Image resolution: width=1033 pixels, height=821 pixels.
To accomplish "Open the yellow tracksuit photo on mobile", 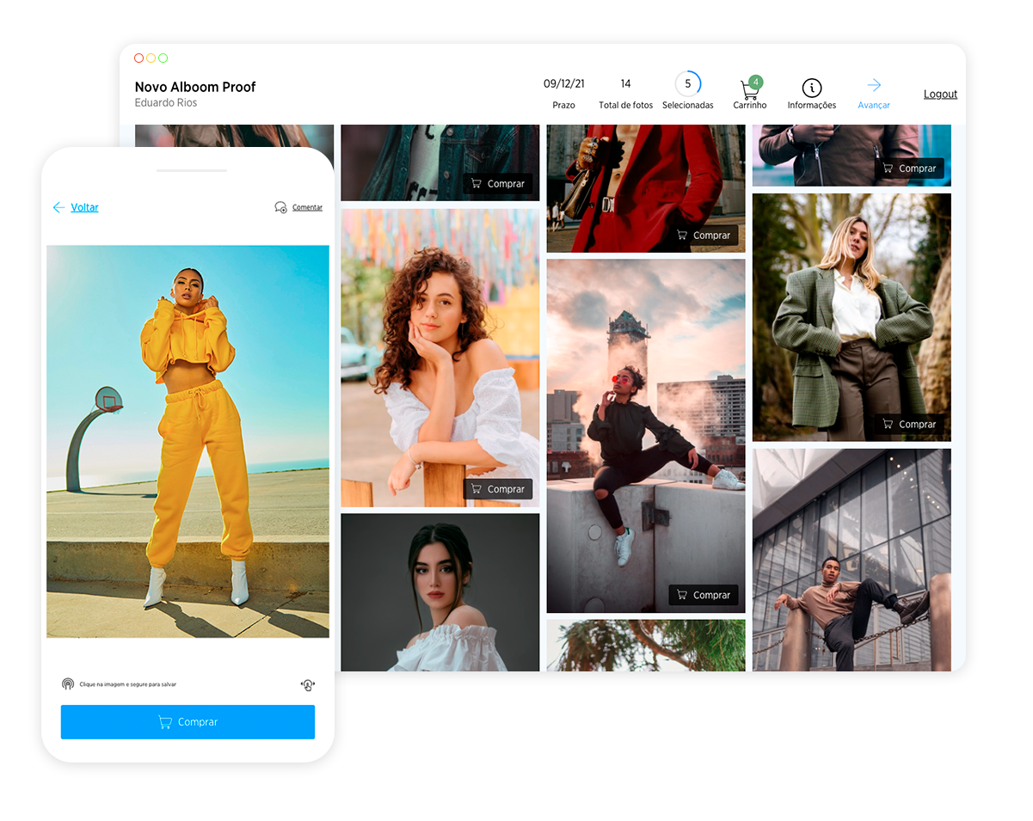I will (188, 441).
